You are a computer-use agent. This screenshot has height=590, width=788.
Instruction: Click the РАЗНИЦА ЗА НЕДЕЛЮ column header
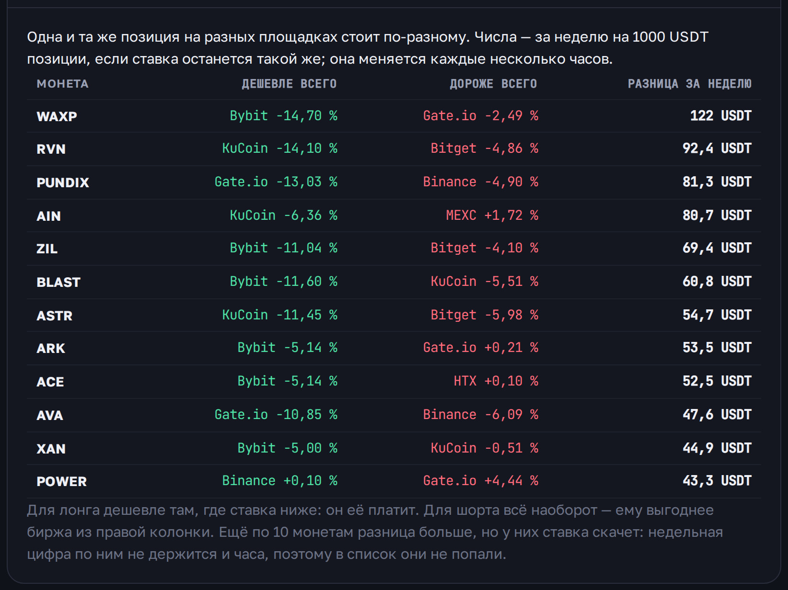tap(690, 84)
